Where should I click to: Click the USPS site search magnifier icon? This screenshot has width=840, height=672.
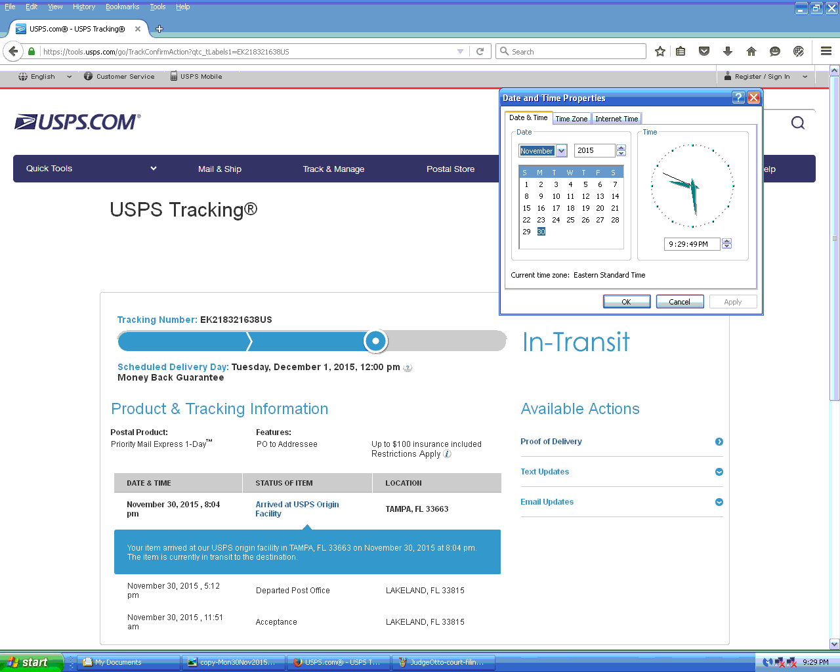[x=797, y=123]
